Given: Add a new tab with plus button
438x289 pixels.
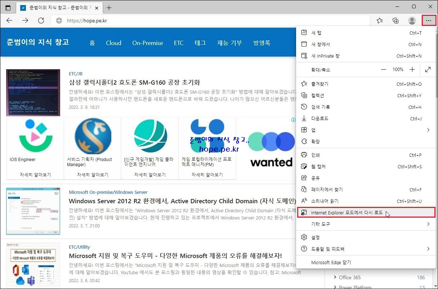Looking at the screenshot, I should click(109, 8).
